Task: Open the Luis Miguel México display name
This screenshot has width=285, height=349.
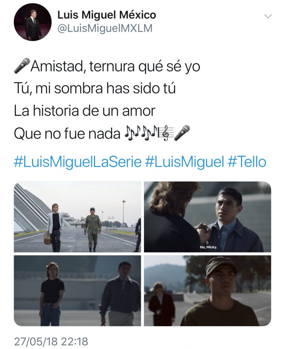Action: coord(107,15)
